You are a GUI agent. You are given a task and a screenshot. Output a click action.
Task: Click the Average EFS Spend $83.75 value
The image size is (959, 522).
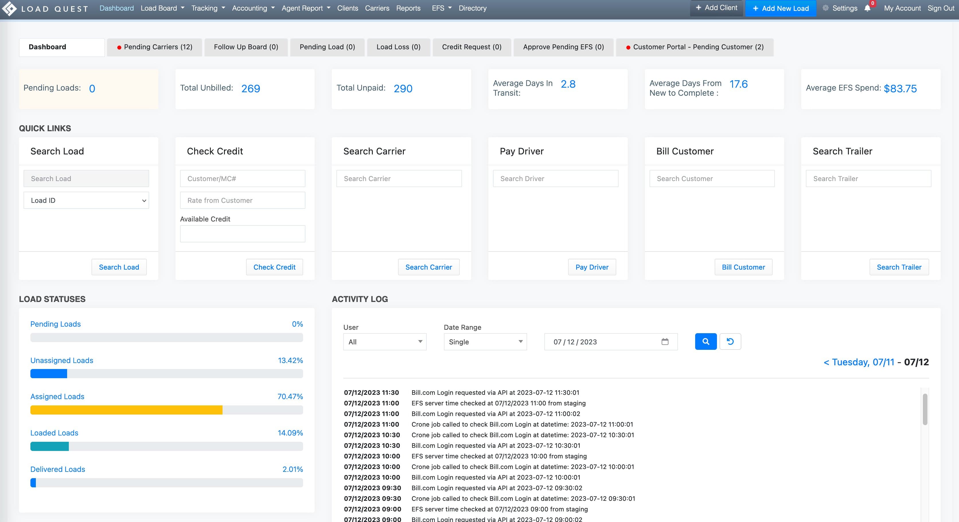[900, 89]
